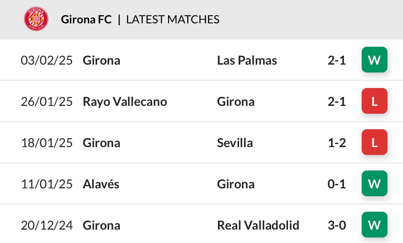The height and width of the screenshot is (243, 403).
Task: Open Alavés team link
Action: (101, 184)
